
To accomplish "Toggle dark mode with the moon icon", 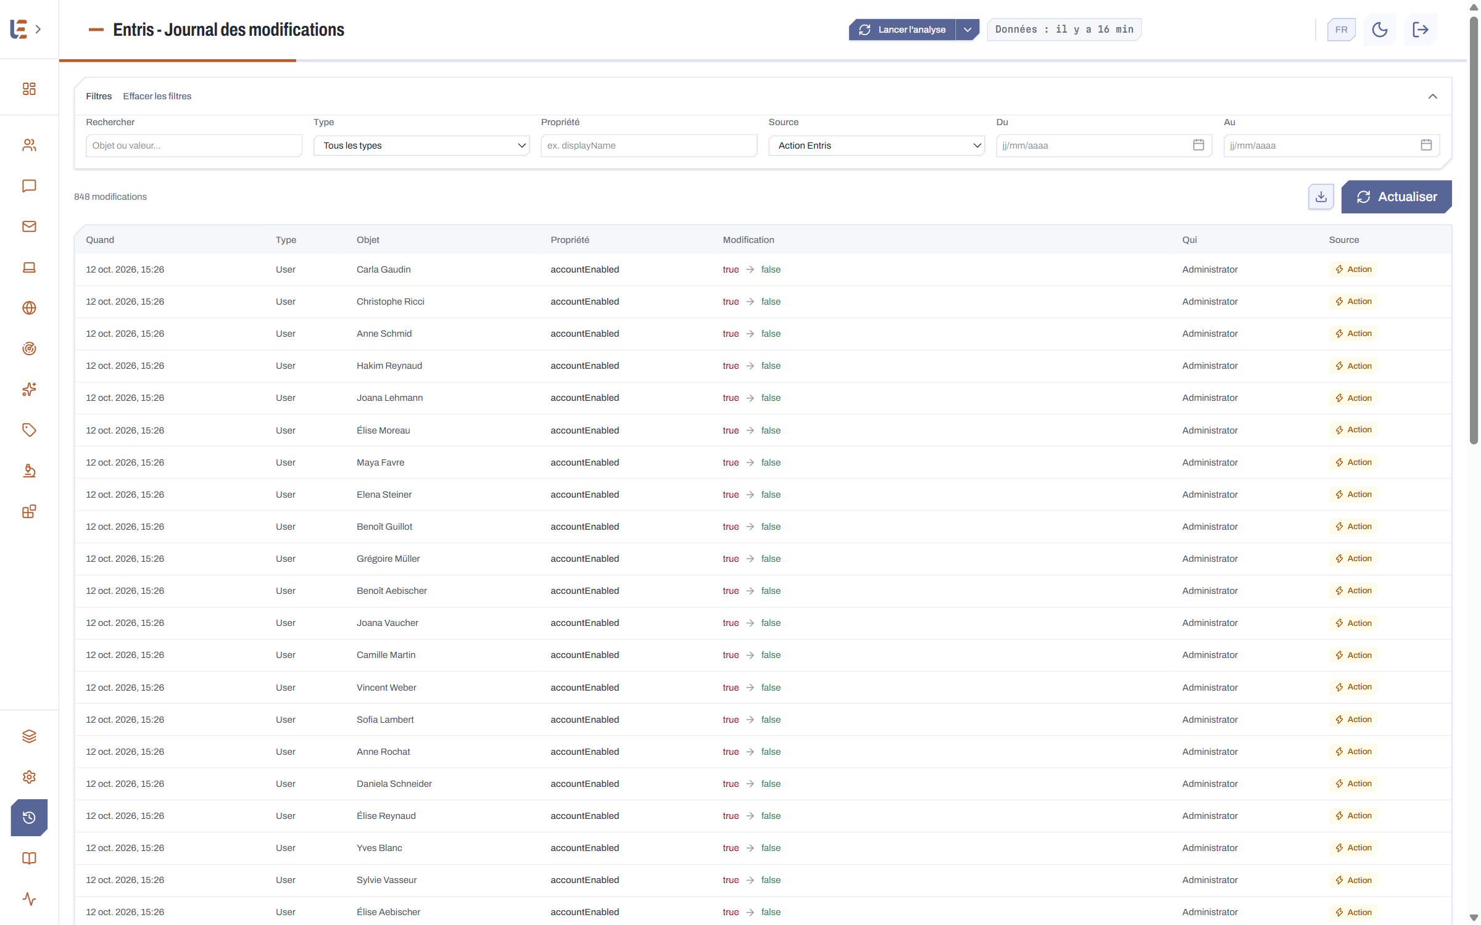I will click(1380, 30).
